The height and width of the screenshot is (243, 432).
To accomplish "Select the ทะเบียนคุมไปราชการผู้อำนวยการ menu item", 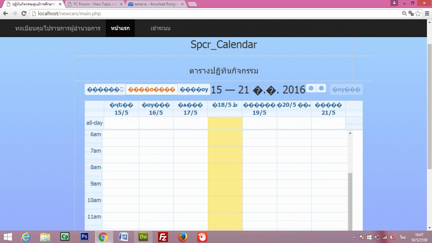I will pyautogui.click(x=58, y=28).
